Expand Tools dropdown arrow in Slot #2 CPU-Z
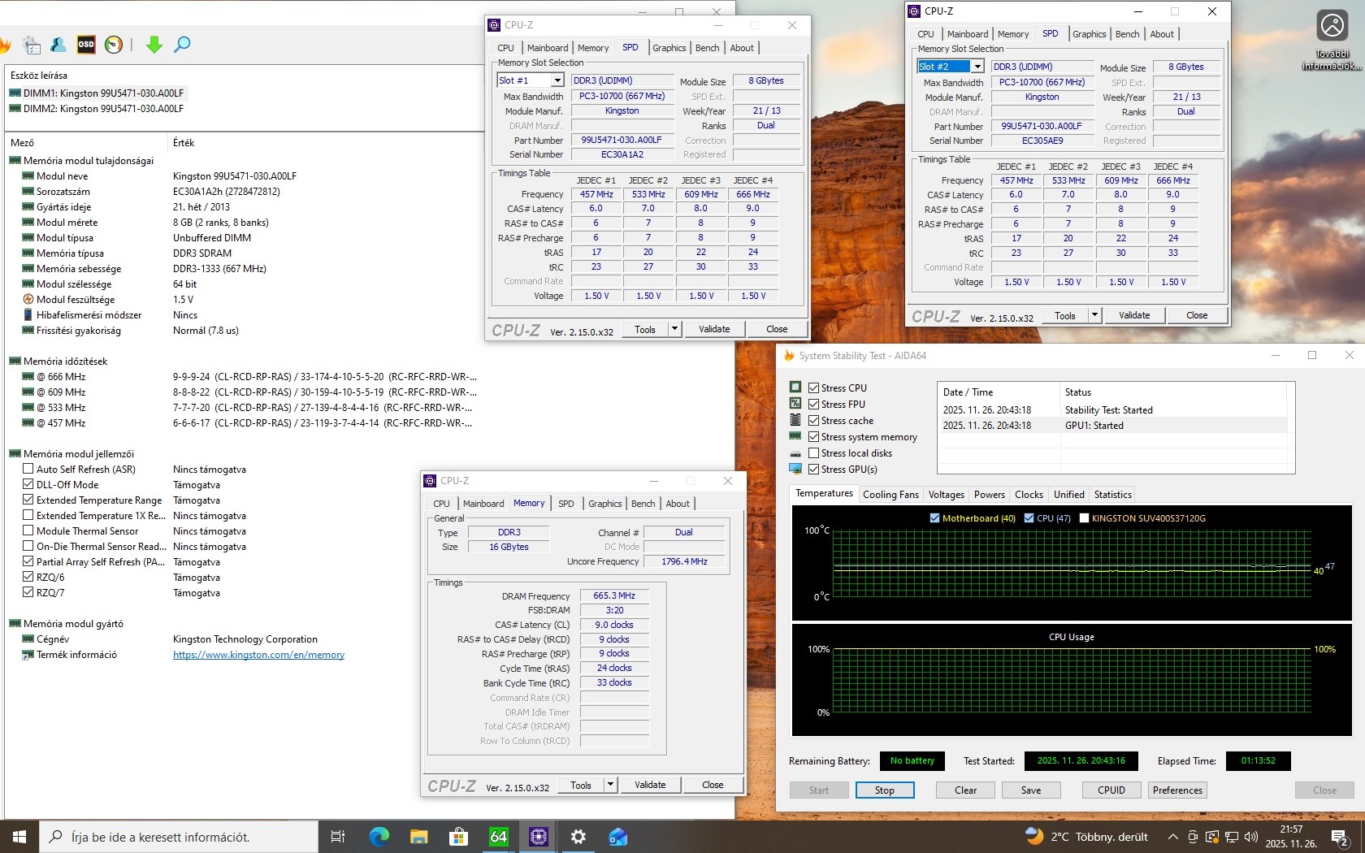1365x853 pixels. (x=1094, y=315)
